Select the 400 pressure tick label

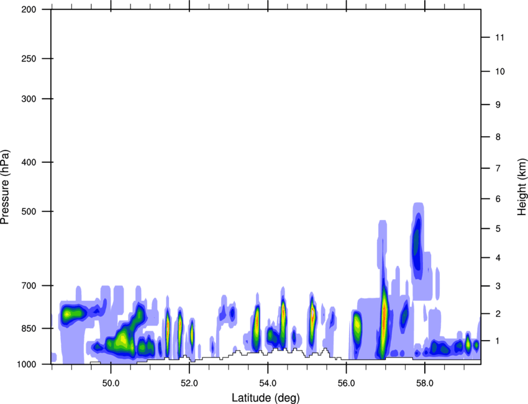(x=29, y=162)
